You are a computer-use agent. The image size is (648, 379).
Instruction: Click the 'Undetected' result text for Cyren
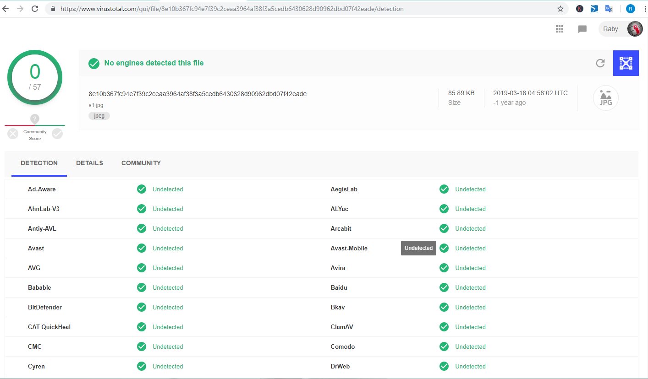(168, 366)
